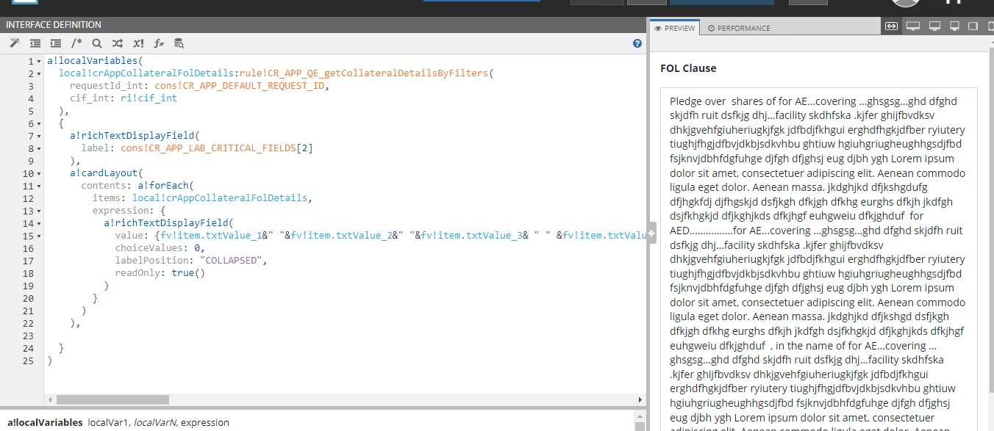The width and height of the screenshot is (994, 431).
Task: Collapse code fold arrow at line 14
Action: point(38,223)
